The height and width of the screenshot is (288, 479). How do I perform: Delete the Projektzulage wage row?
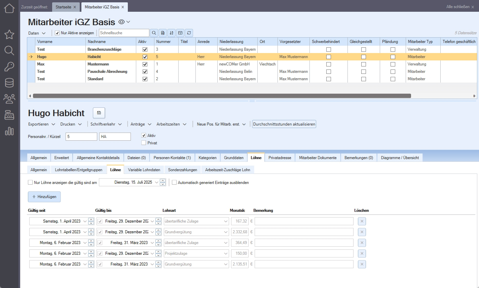(x=362, y=253)
